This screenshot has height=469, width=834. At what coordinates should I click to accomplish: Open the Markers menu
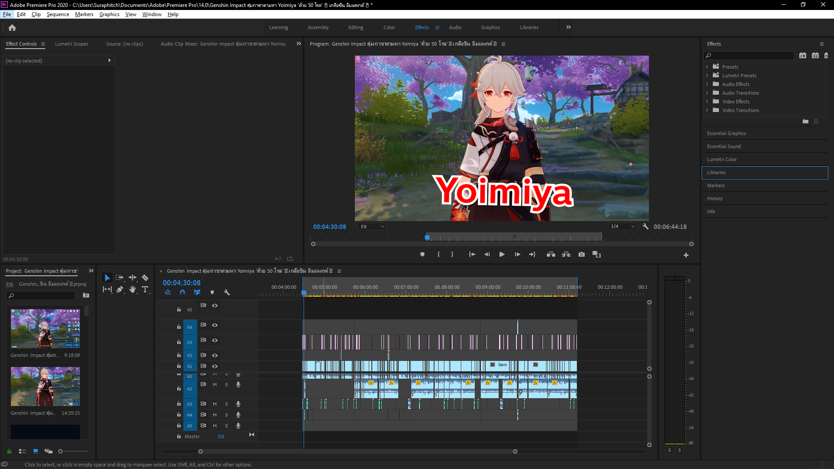pos(84,14)
